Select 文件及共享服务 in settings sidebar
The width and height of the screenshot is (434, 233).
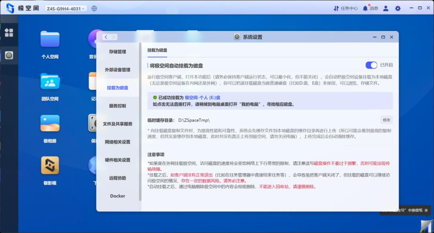117,124
